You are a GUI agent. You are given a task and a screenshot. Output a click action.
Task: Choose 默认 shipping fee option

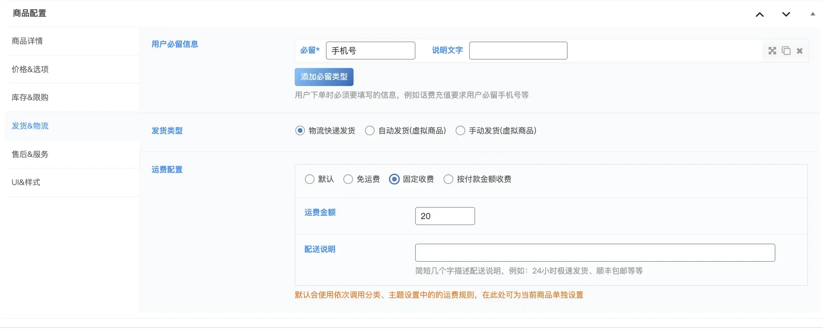coord(309,179)
